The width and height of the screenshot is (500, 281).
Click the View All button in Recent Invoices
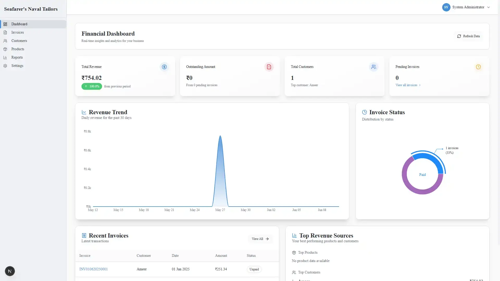pos(260,239)
